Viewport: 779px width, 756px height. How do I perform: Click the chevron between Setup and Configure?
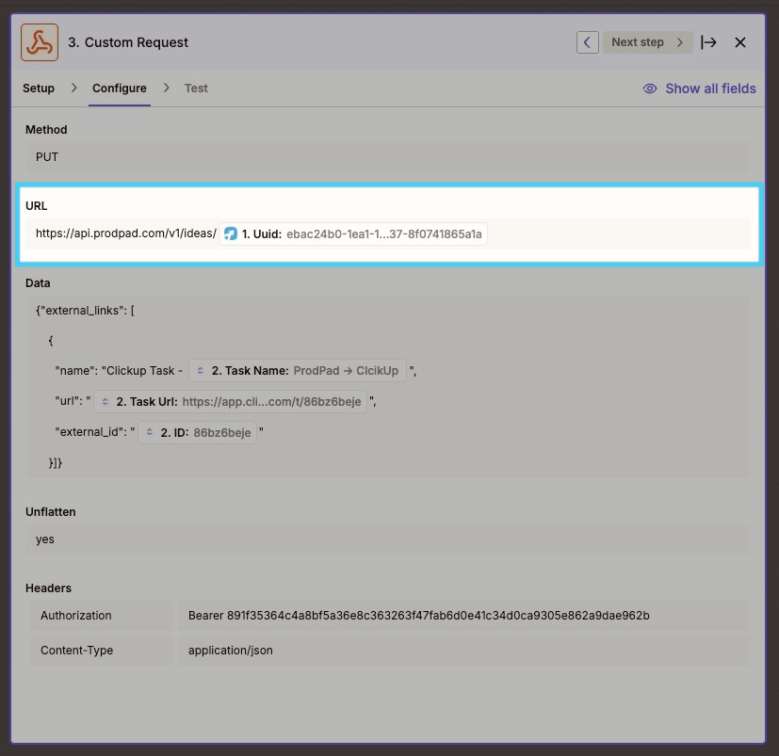pos(73,88)
